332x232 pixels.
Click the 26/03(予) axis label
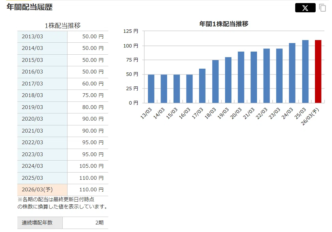tap(310, 117)
